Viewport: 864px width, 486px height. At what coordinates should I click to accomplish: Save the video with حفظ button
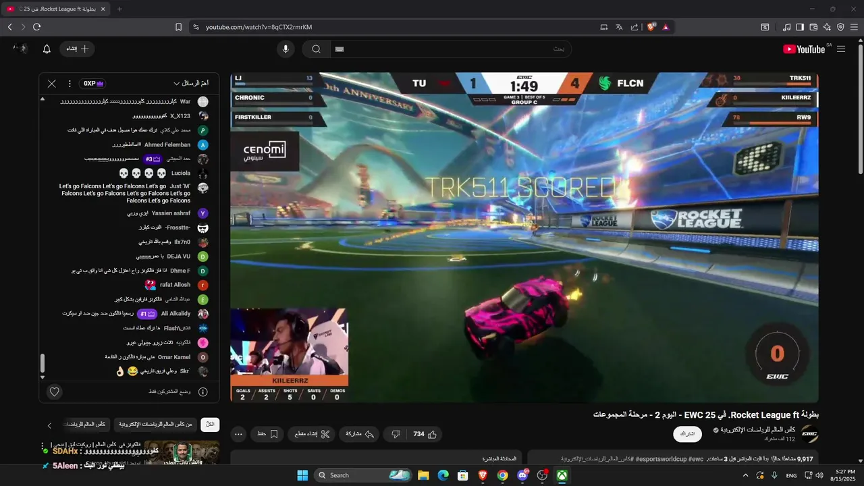click(268, 434)
